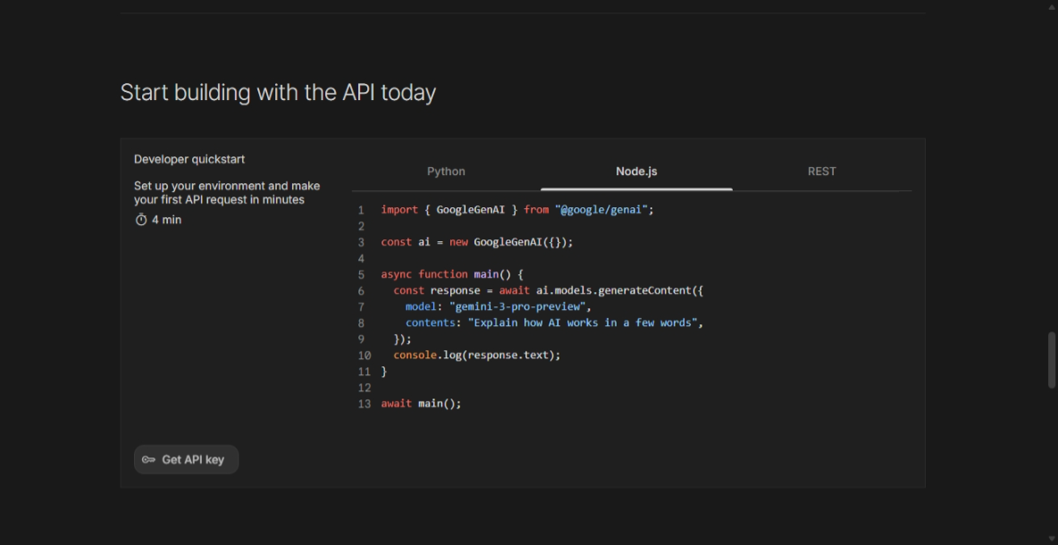Image resolution: width=1058 pixels, height=545 pixels.
Task: Switch to the Python code tab
Action: [446, 172]
